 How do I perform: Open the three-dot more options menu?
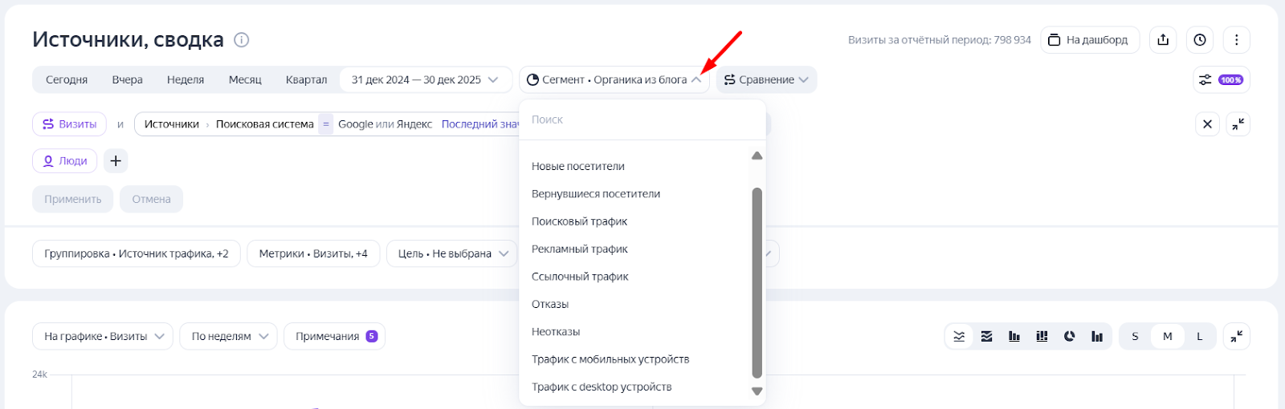(x=1236, y=40)
